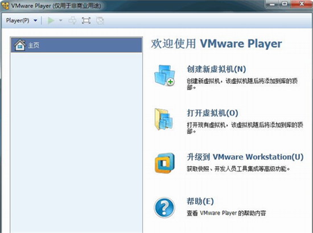Click the VMware Workstation upgrade icon
Image resolution: width=313 pixels, height=233 pixels.
point(164,163)
